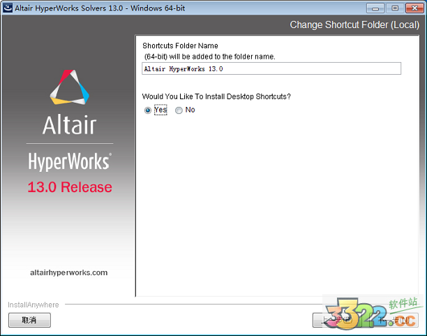
Task: Proceed with the 下一步 button
Action: click(x=394, y=320)
